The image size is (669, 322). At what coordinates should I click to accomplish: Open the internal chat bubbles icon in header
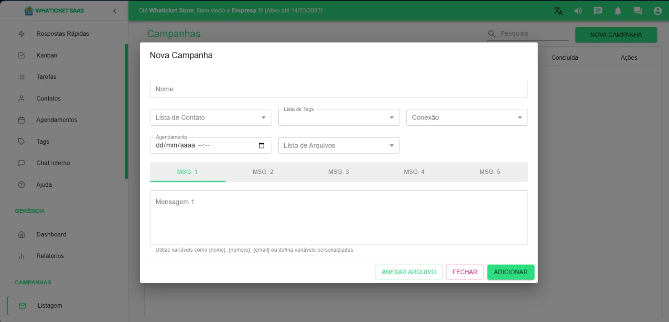coord(637,11)
